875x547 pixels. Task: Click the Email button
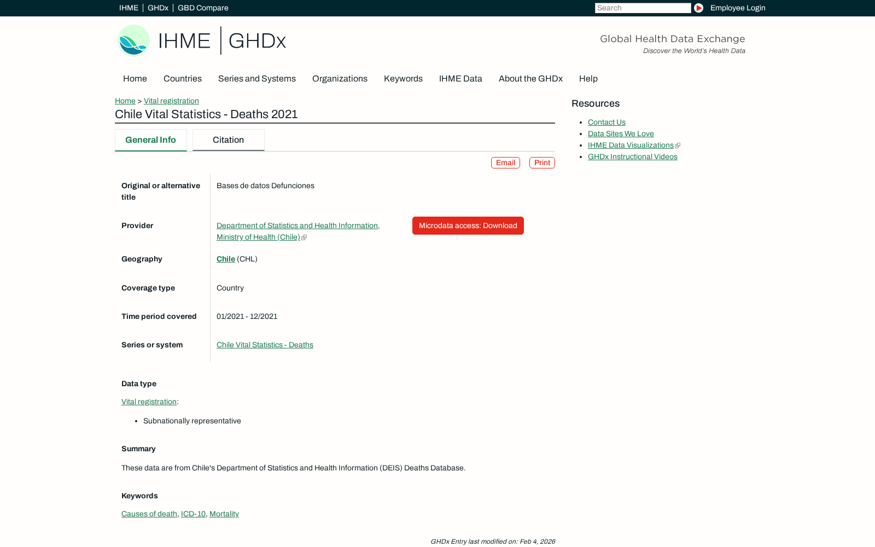[x=505, y=163]
